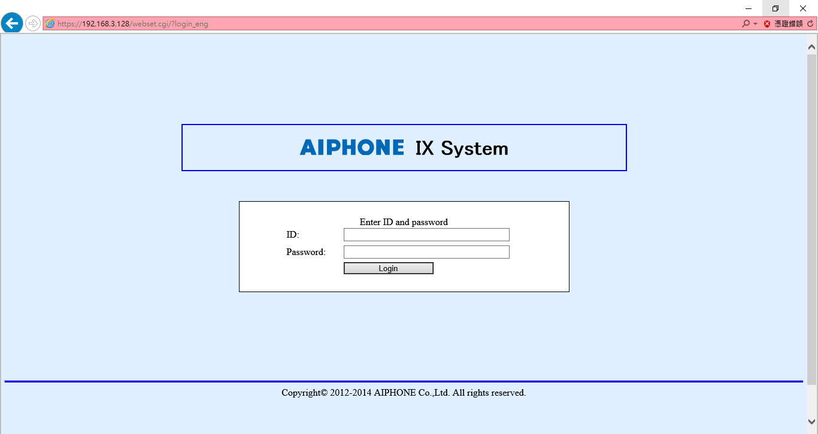Click the browser Back arrow button
The image size is (818, 434).
12,23
